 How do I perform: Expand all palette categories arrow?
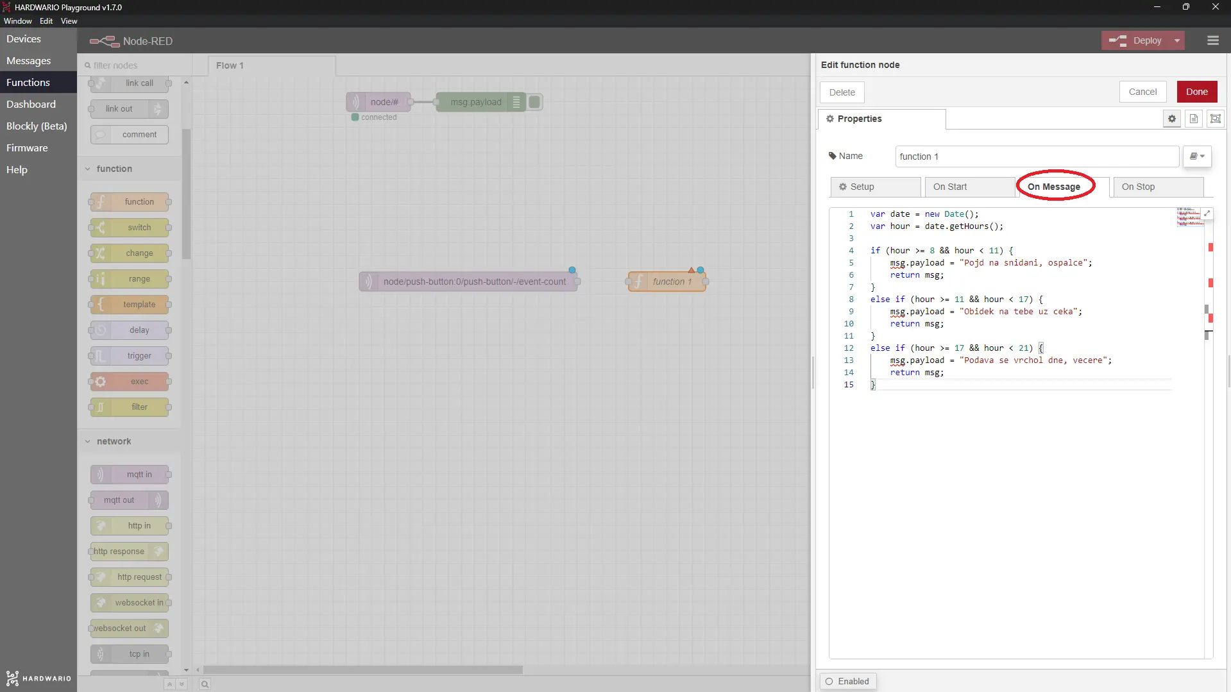point(182,684)
